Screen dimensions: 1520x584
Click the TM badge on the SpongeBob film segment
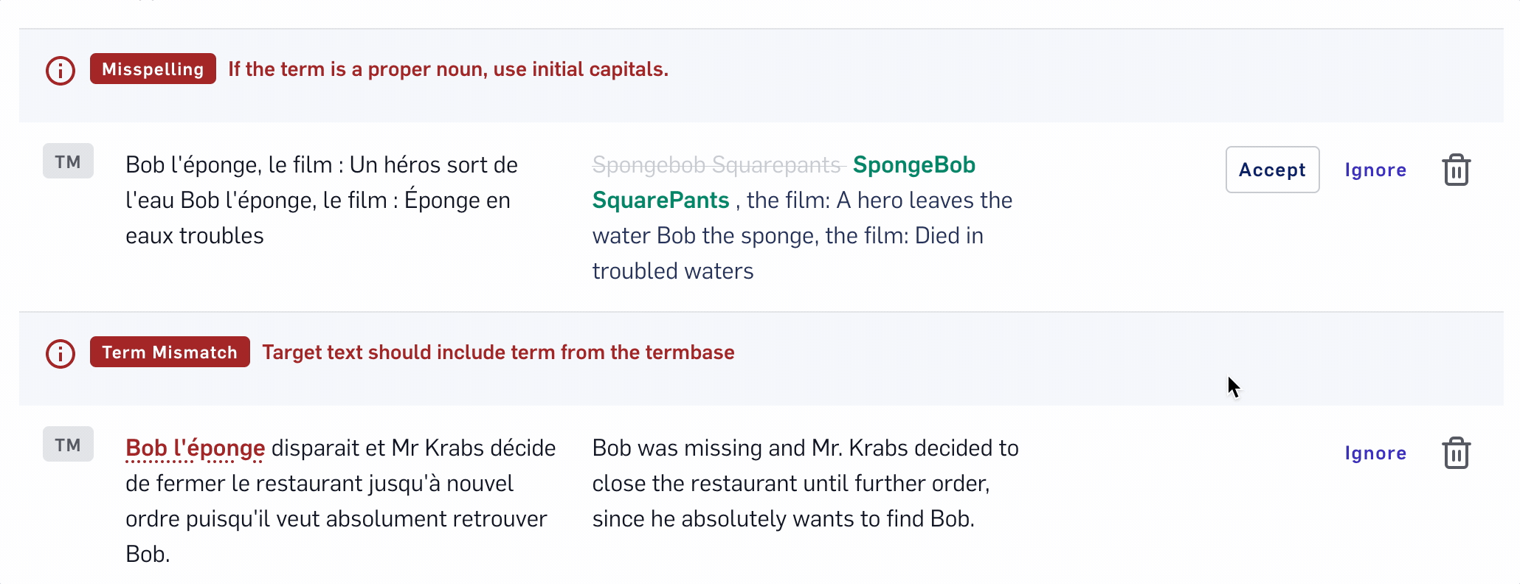(68, 161)
